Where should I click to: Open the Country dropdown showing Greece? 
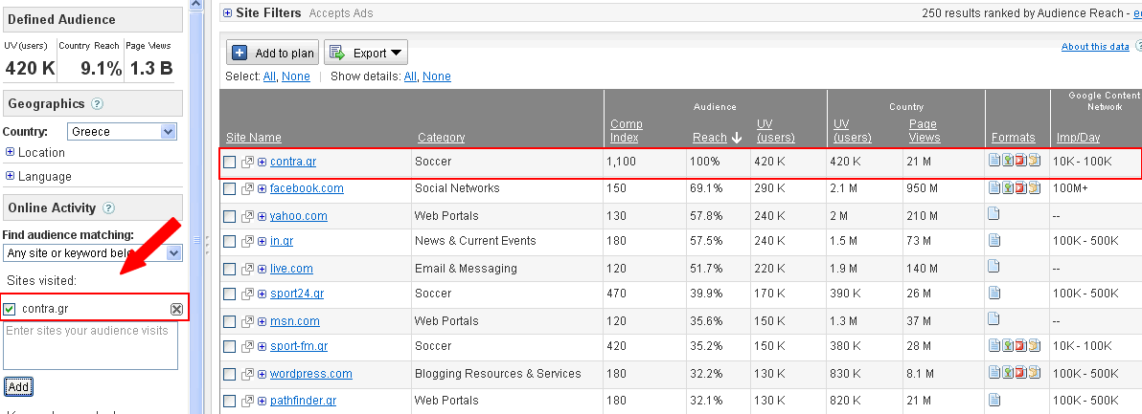coord(122,131)
